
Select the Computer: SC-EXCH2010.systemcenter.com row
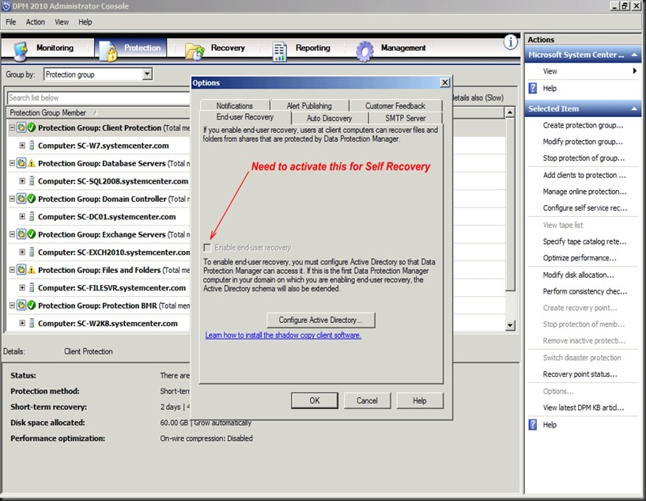pos(99,252)
